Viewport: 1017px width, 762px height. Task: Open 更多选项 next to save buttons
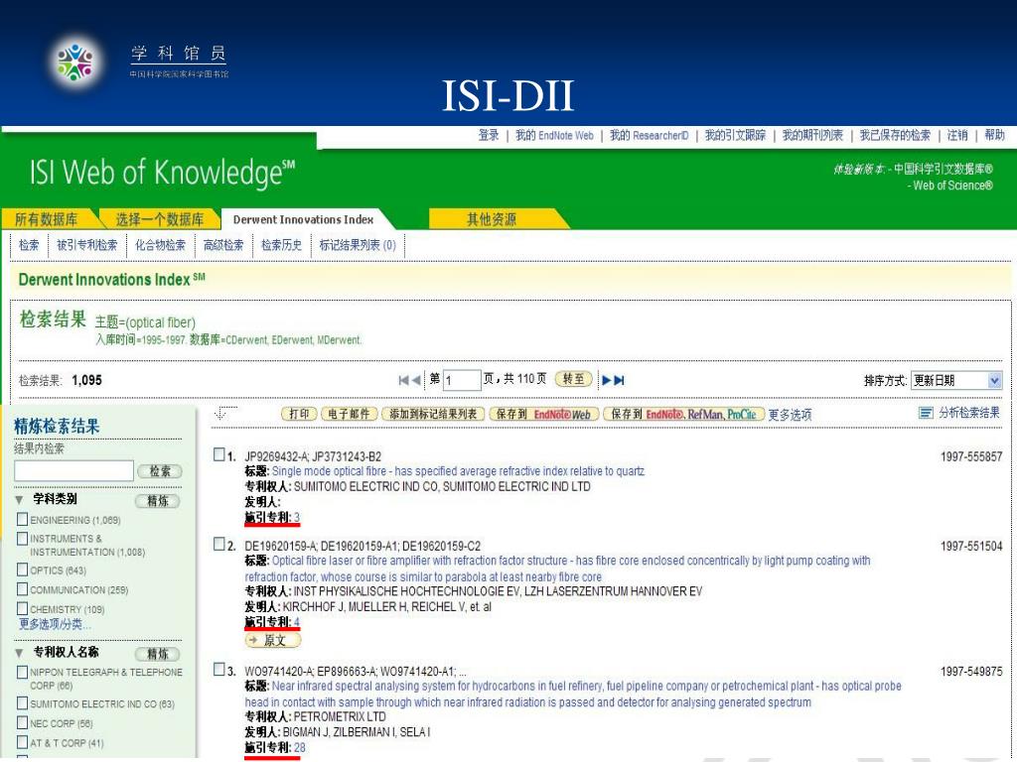[x=790, y=415]
